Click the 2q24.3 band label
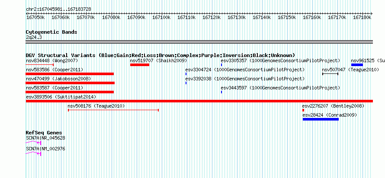Image resolution: width=385 pixels, height=178 pixels. pyautogui.click(x=34, y=37)
